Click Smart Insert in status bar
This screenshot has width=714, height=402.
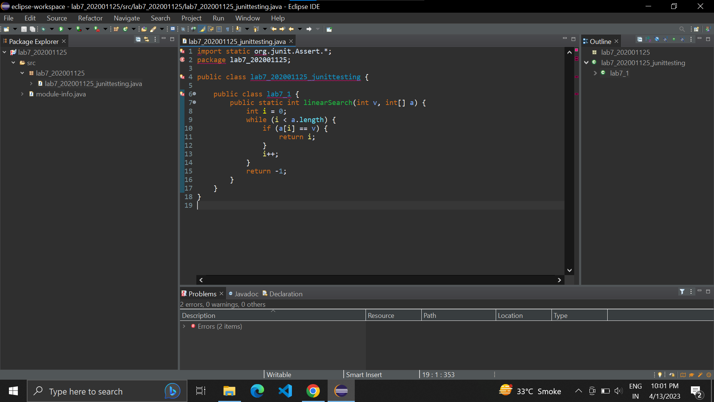click(x=364, y=375)
